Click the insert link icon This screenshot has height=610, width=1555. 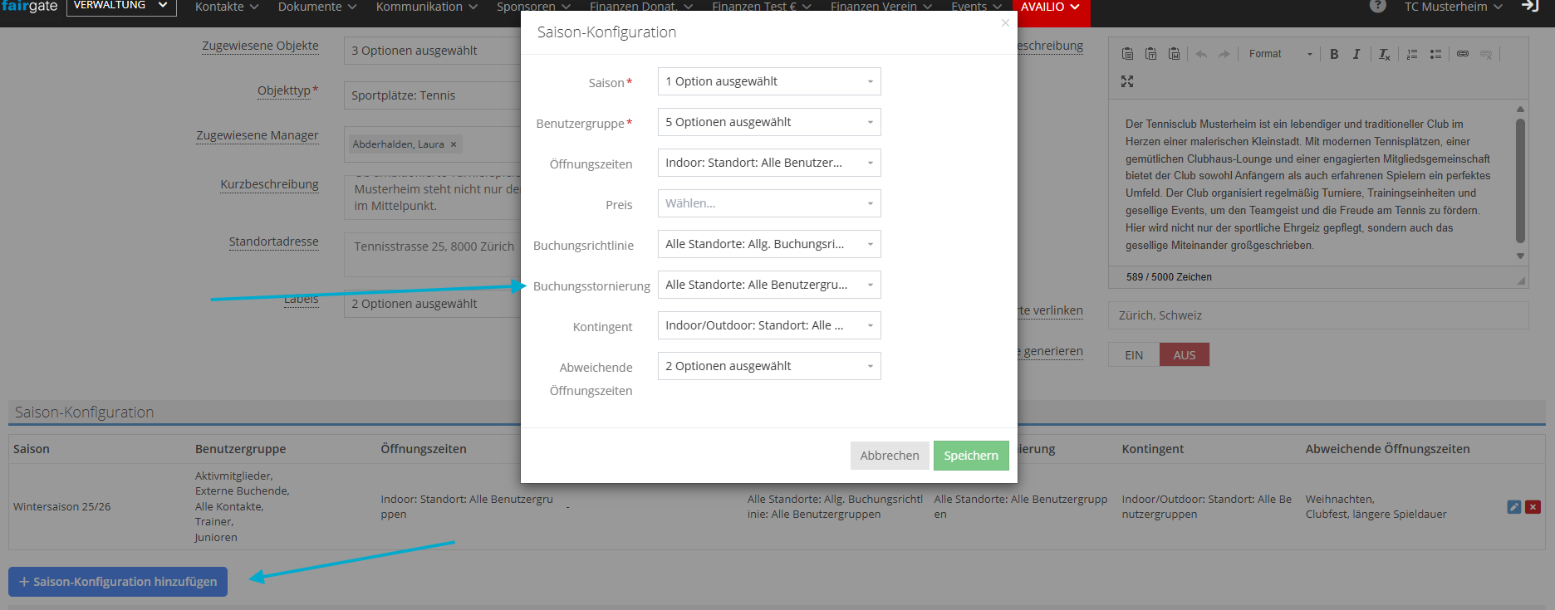point(1463,54)
